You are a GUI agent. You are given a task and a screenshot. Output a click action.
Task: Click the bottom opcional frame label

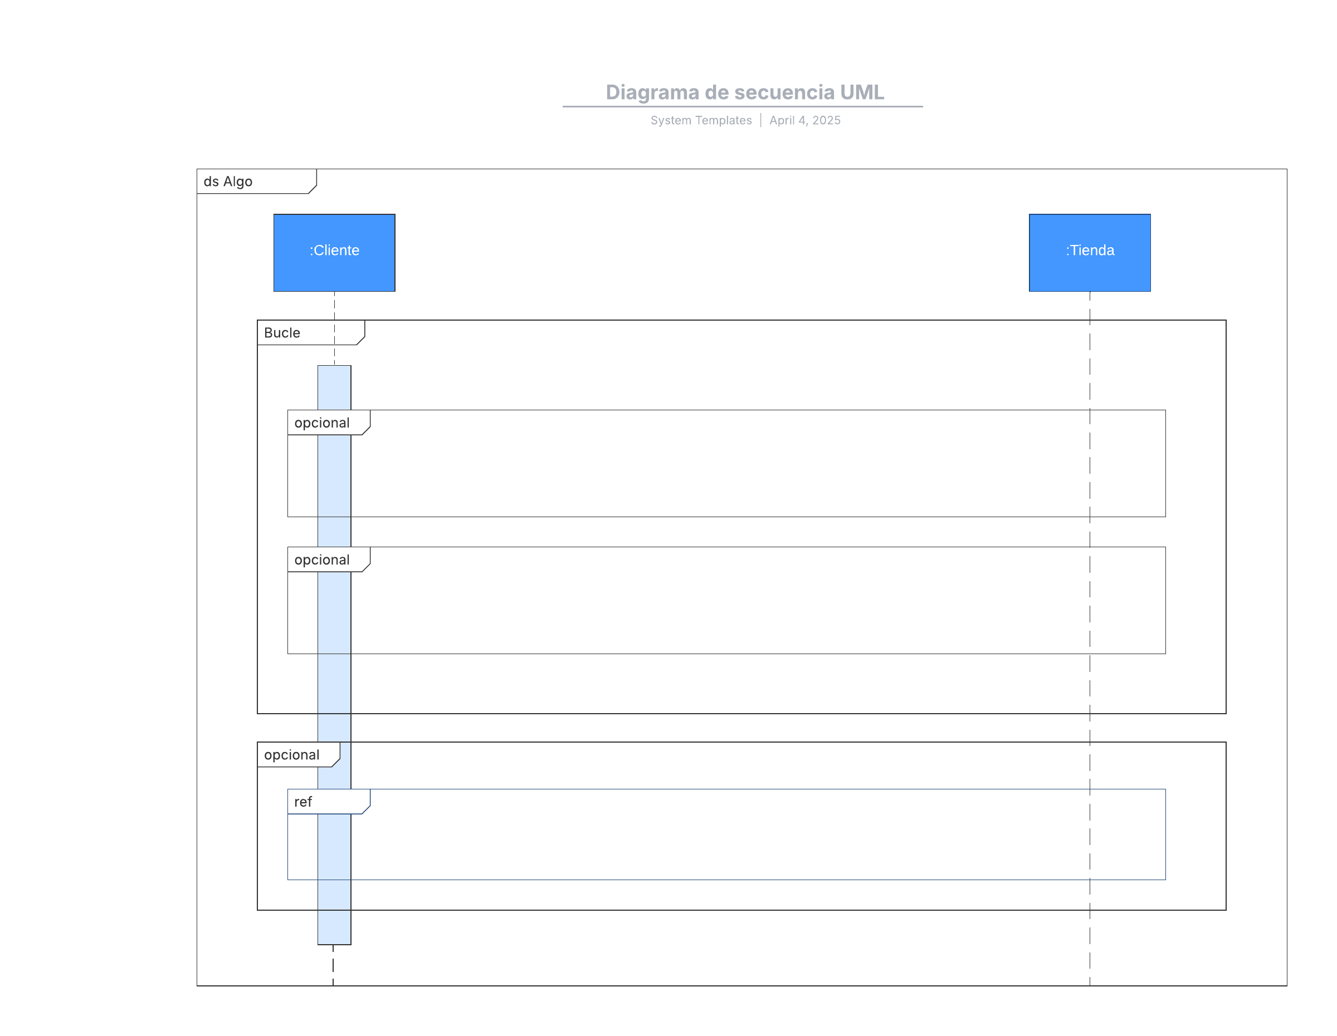click(292, 755)
